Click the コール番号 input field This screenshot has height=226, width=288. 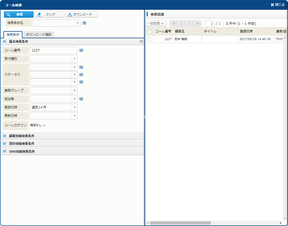53,50
